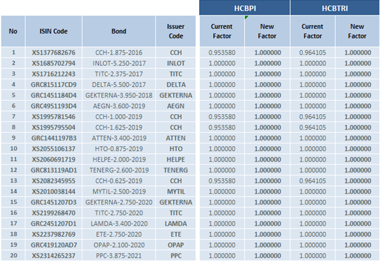Select issuer code cell DELTA

(176, 85)
